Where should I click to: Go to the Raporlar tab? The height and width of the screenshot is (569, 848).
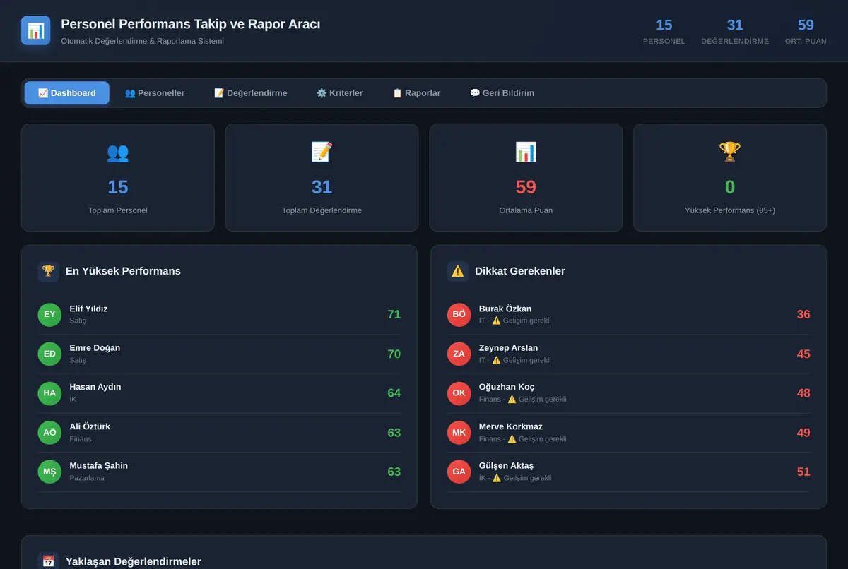click(416, 93)
